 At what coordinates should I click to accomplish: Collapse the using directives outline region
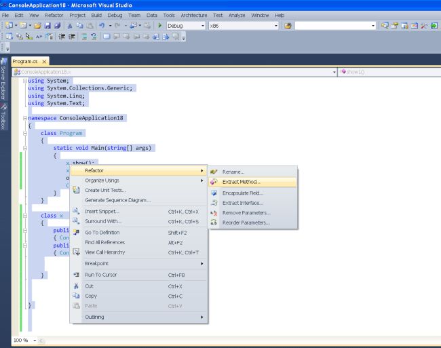25,81
